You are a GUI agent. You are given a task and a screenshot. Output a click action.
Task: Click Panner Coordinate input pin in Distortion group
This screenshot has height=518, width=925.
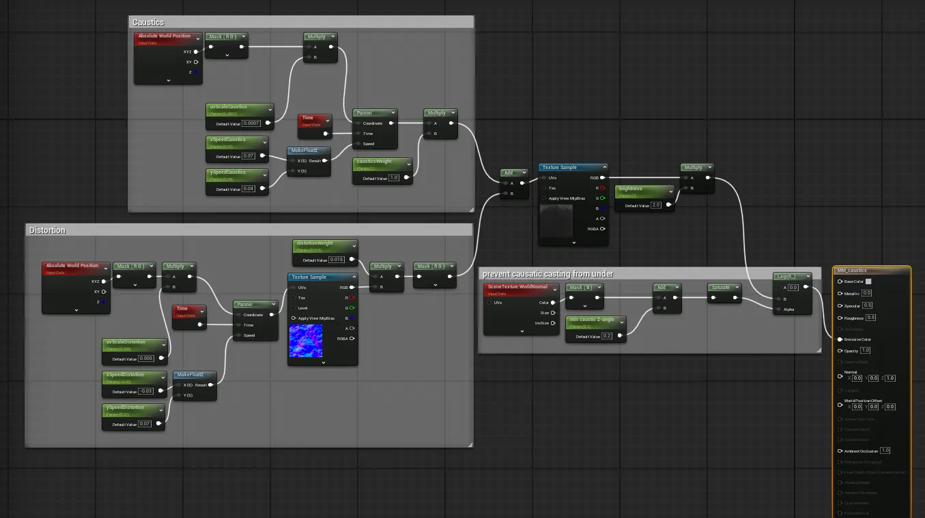(x=239, y=315)
